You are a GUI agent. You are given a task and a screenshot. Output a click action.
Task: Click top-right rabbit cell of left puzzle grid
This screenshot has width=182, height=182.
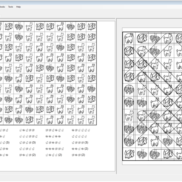tap(91, 27)
